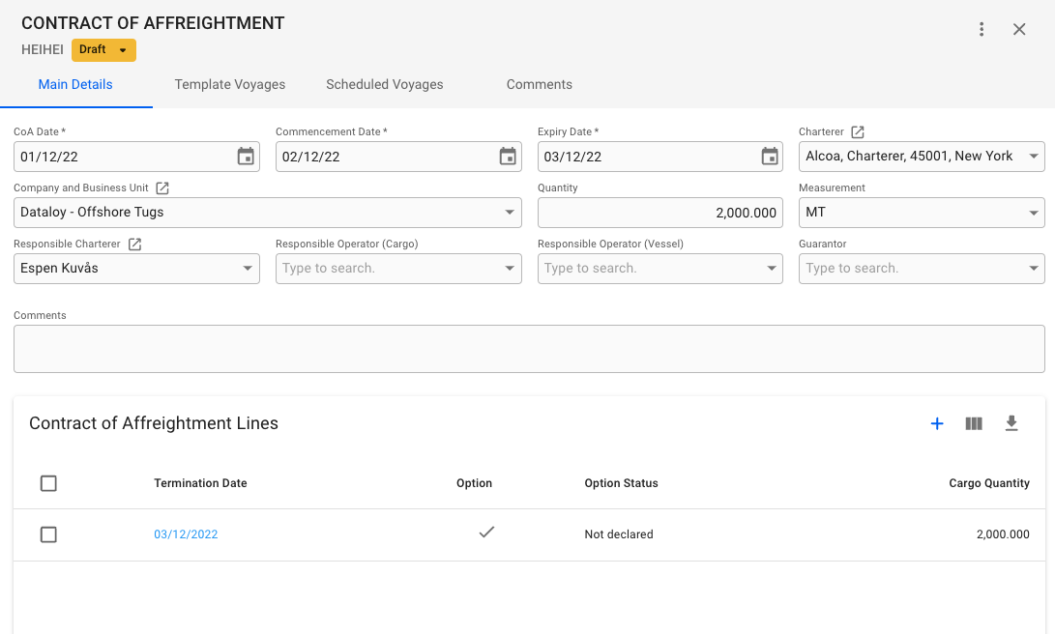Click into the Comments text area
The width and height of the screenshot is (1055, 634).
pos(529,349)
